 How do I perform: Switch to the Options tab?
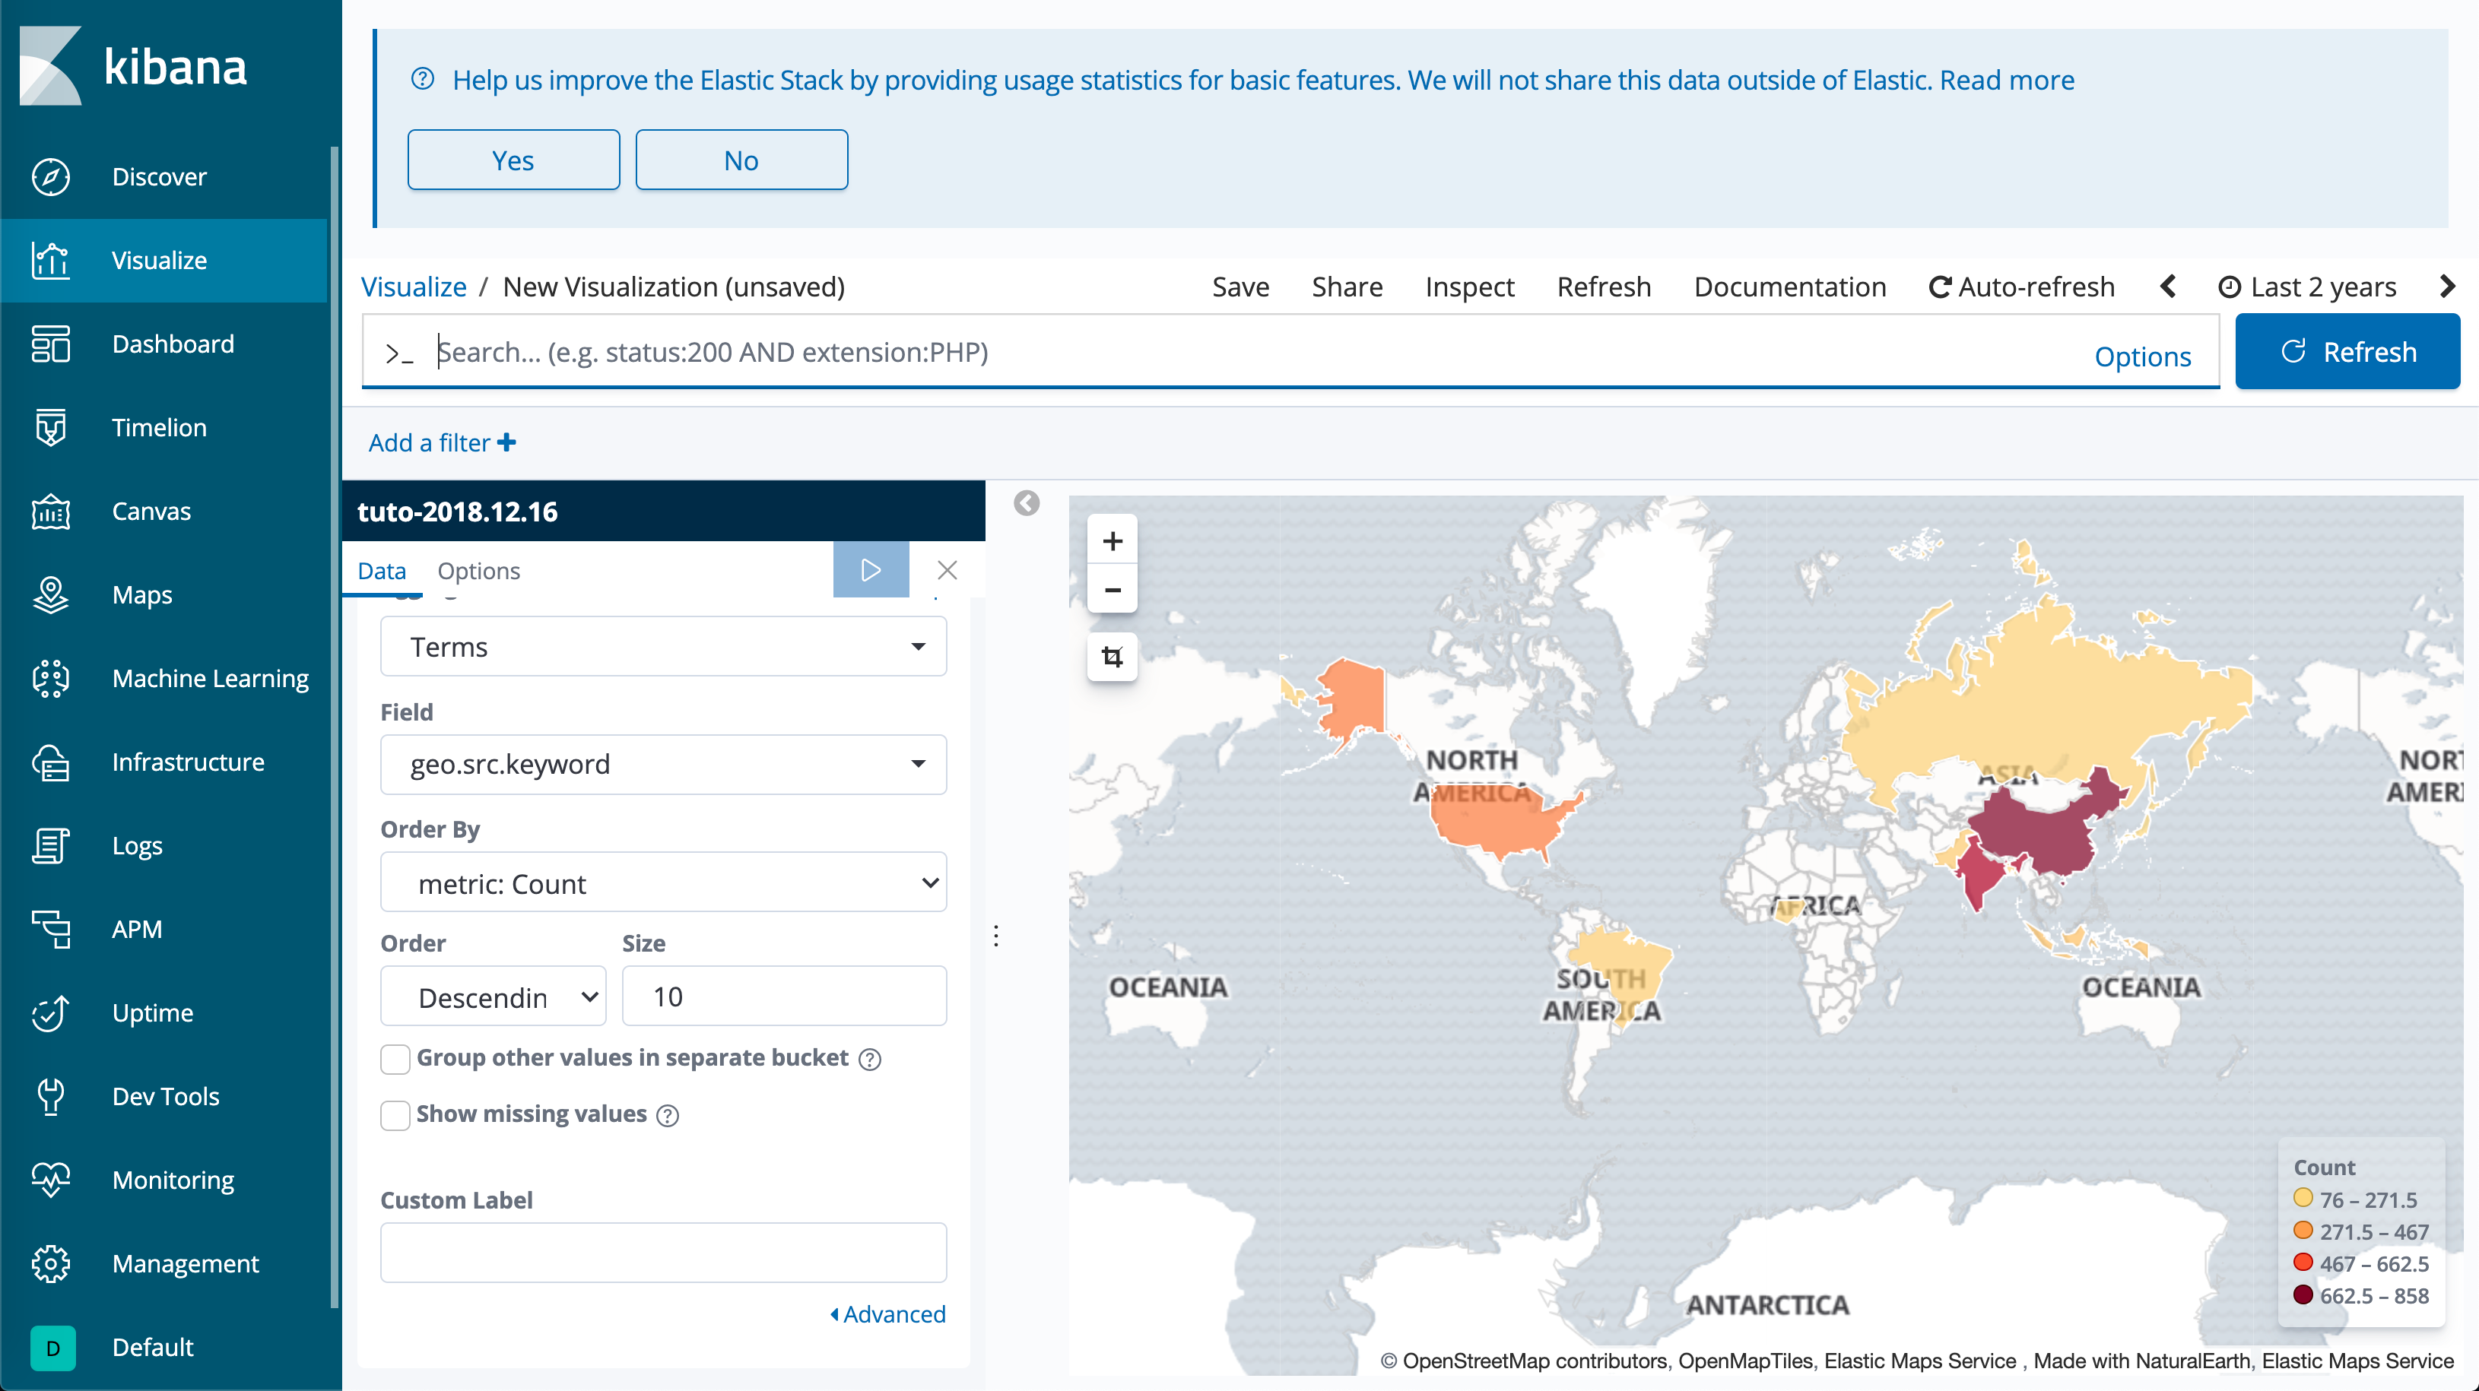coord(478,570)
